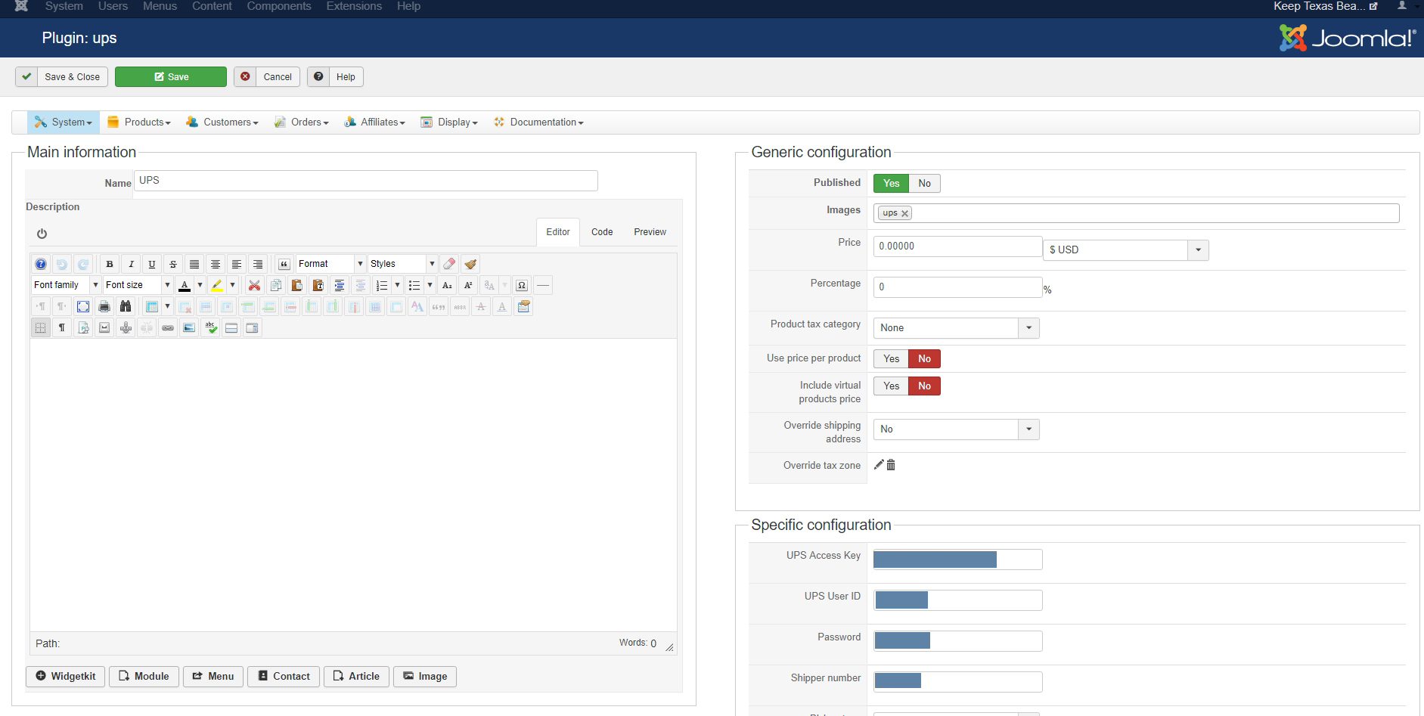Switch to the Code editor tab
This screenshot has width=1424, height=716.
click(x=601, y=232)
